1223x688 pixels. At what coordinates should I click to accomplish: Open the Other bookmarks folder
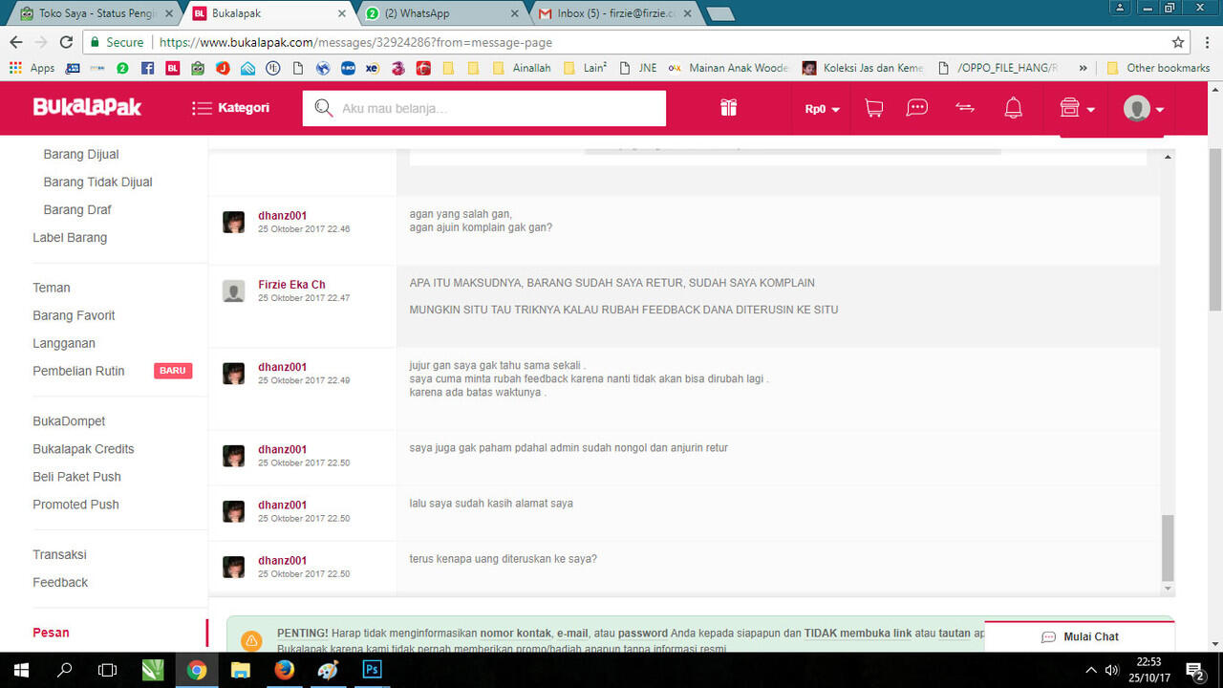tap(1158, 68)
